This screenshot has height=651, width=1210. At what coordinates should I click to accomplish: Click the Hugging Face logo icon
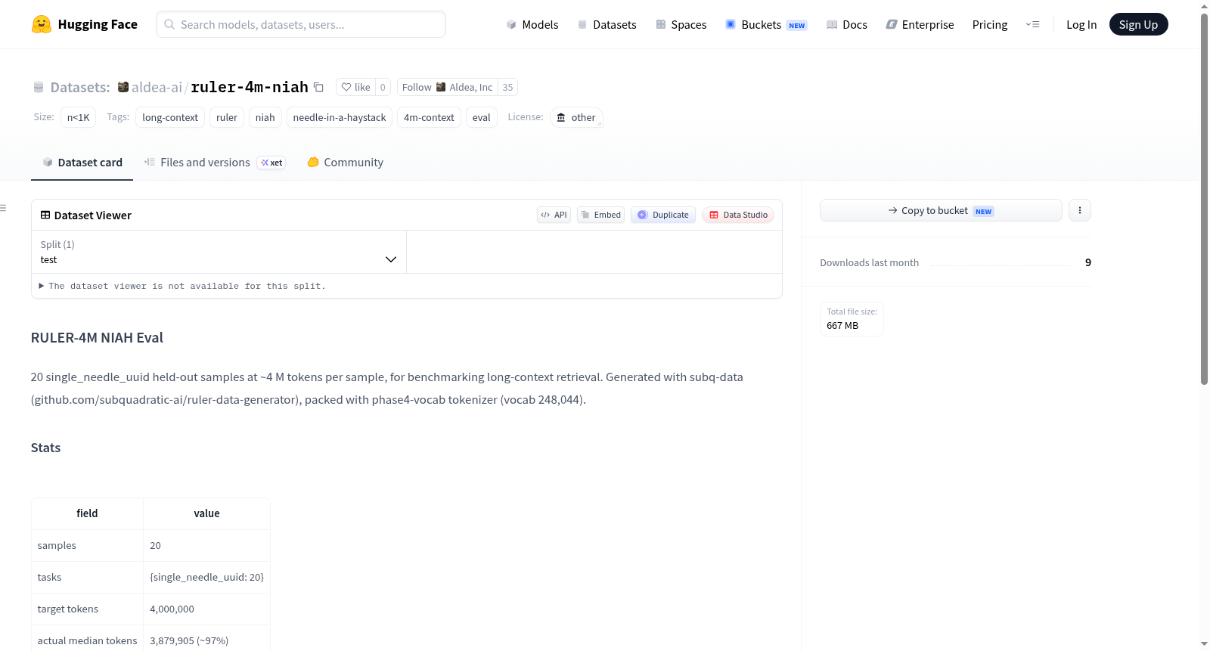click(42, 24)
